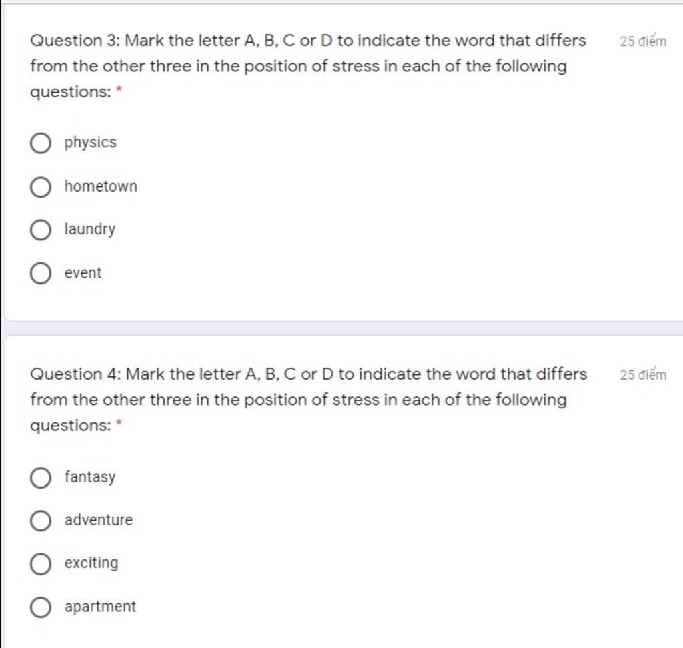Viewport: 683px width, 648px height.
Task: Select the 'physics' radio button
Action: 41,143
